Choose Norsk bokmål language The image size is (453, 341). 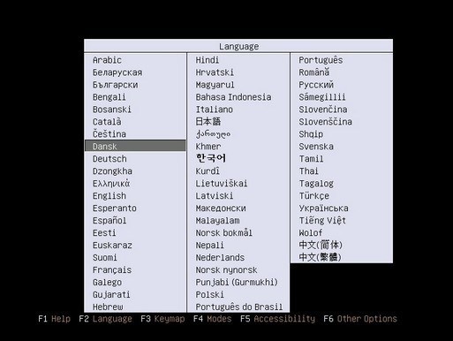(224, 233)
